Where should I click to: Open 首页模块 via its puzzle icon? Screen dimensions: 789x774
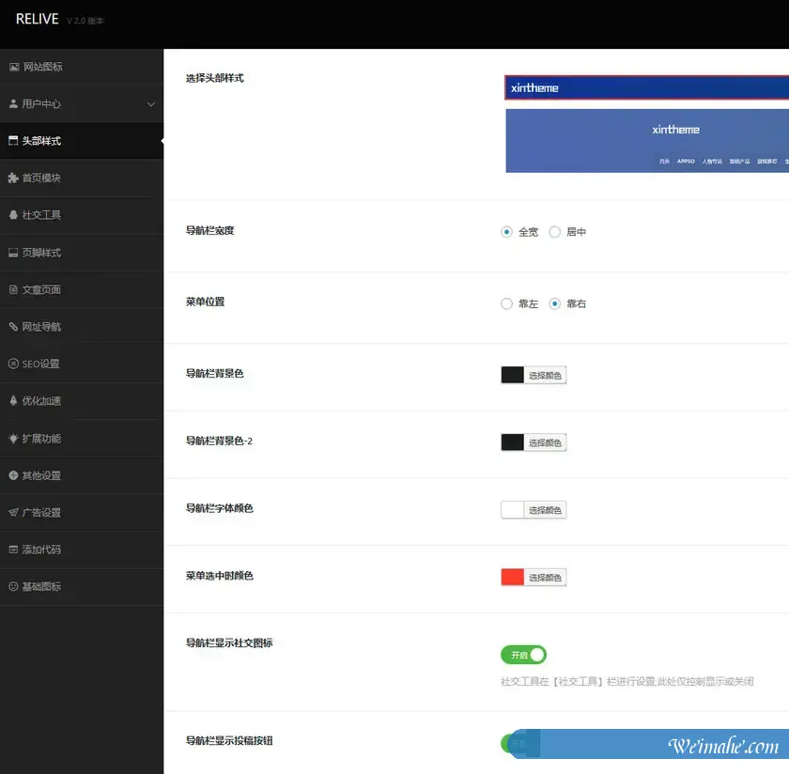(x=14, y=178)
